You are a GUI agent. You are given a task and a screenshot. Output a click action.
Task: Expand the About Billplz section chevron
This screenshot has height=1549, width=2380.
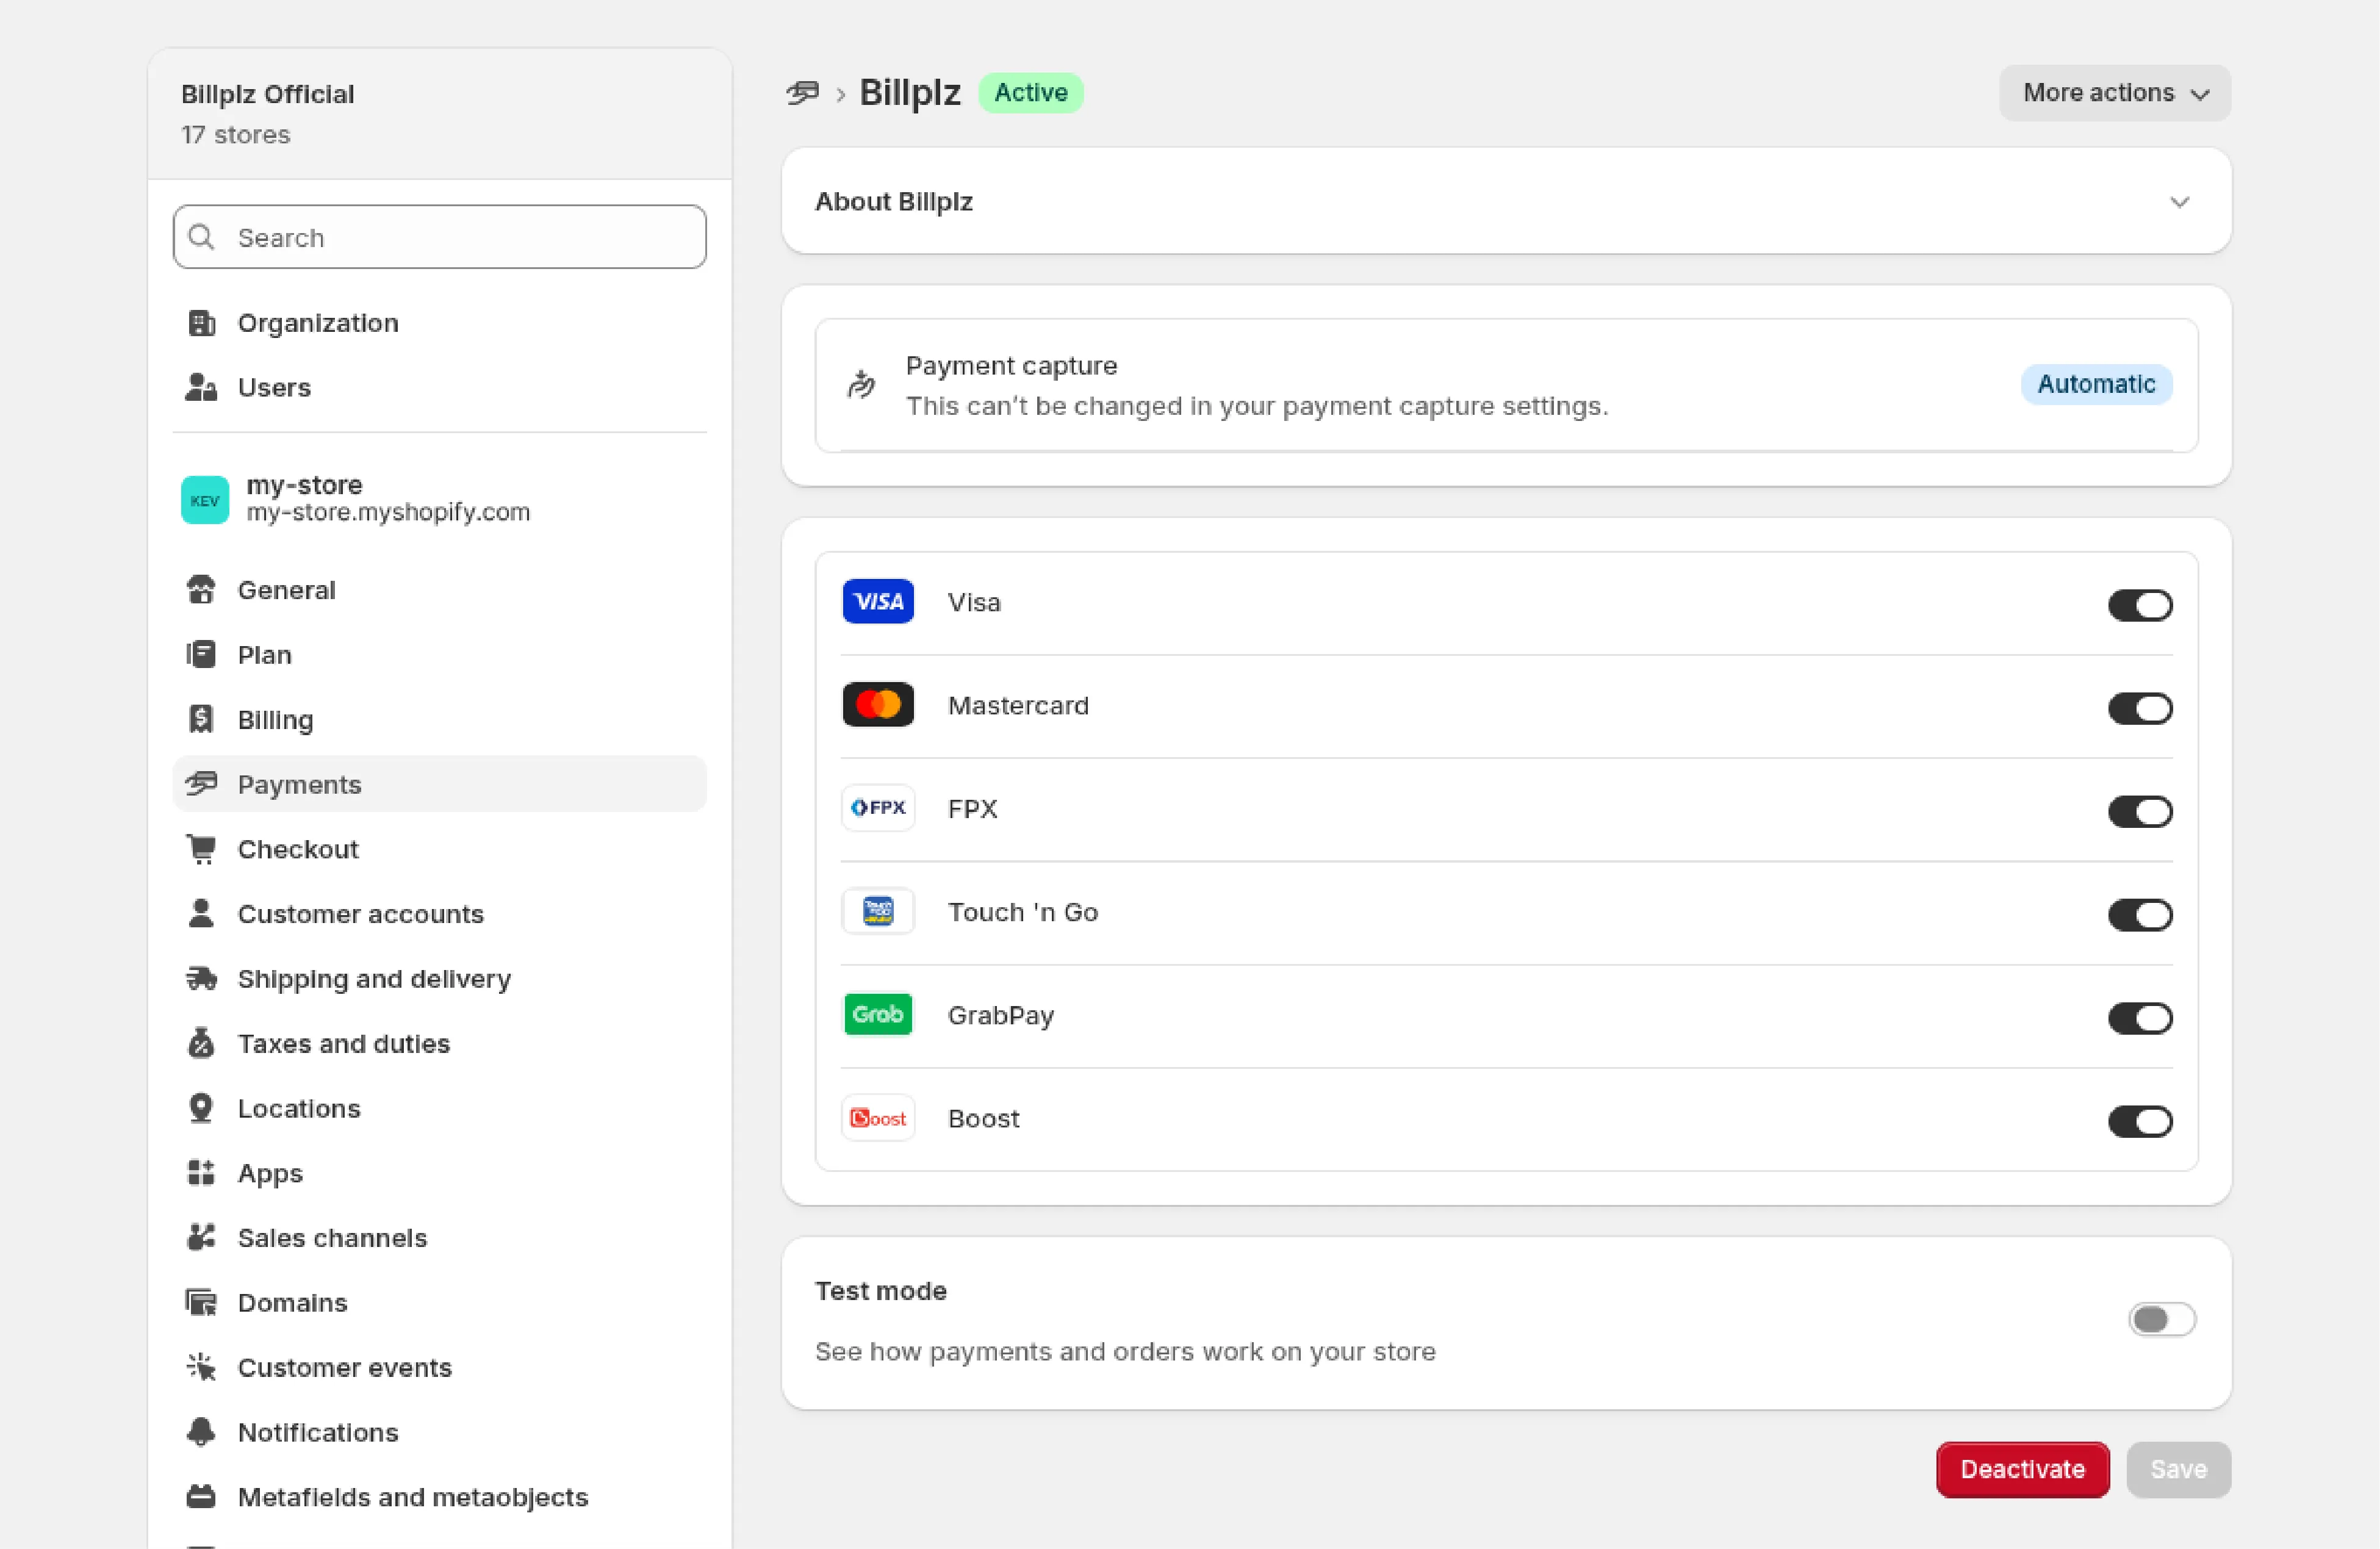tap(2180, 202)
